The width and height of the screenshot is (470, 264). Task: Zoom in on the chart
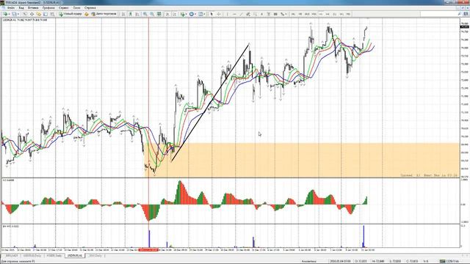click(145, 14)
